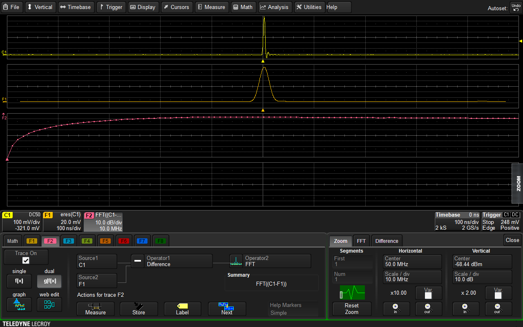Open the Trigger menu
523x327 pixels.
(111, 7)
